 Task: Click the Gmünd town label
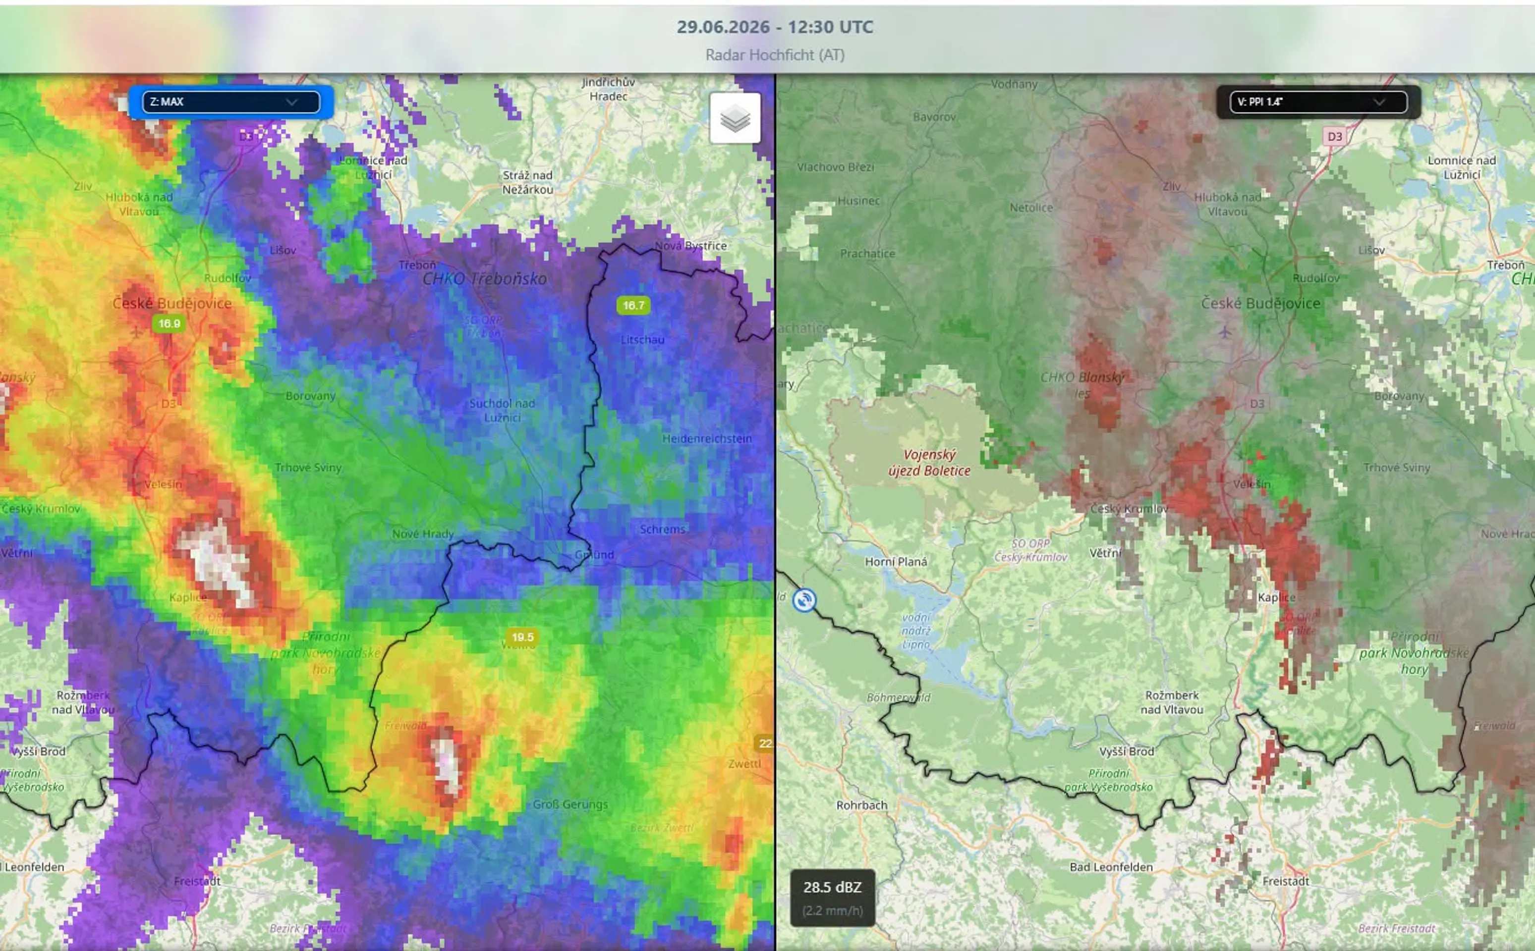tap(594, 555)
